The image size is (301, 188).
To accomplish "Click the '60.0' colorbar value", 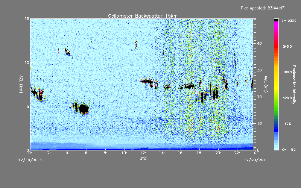I will point(288,124).
